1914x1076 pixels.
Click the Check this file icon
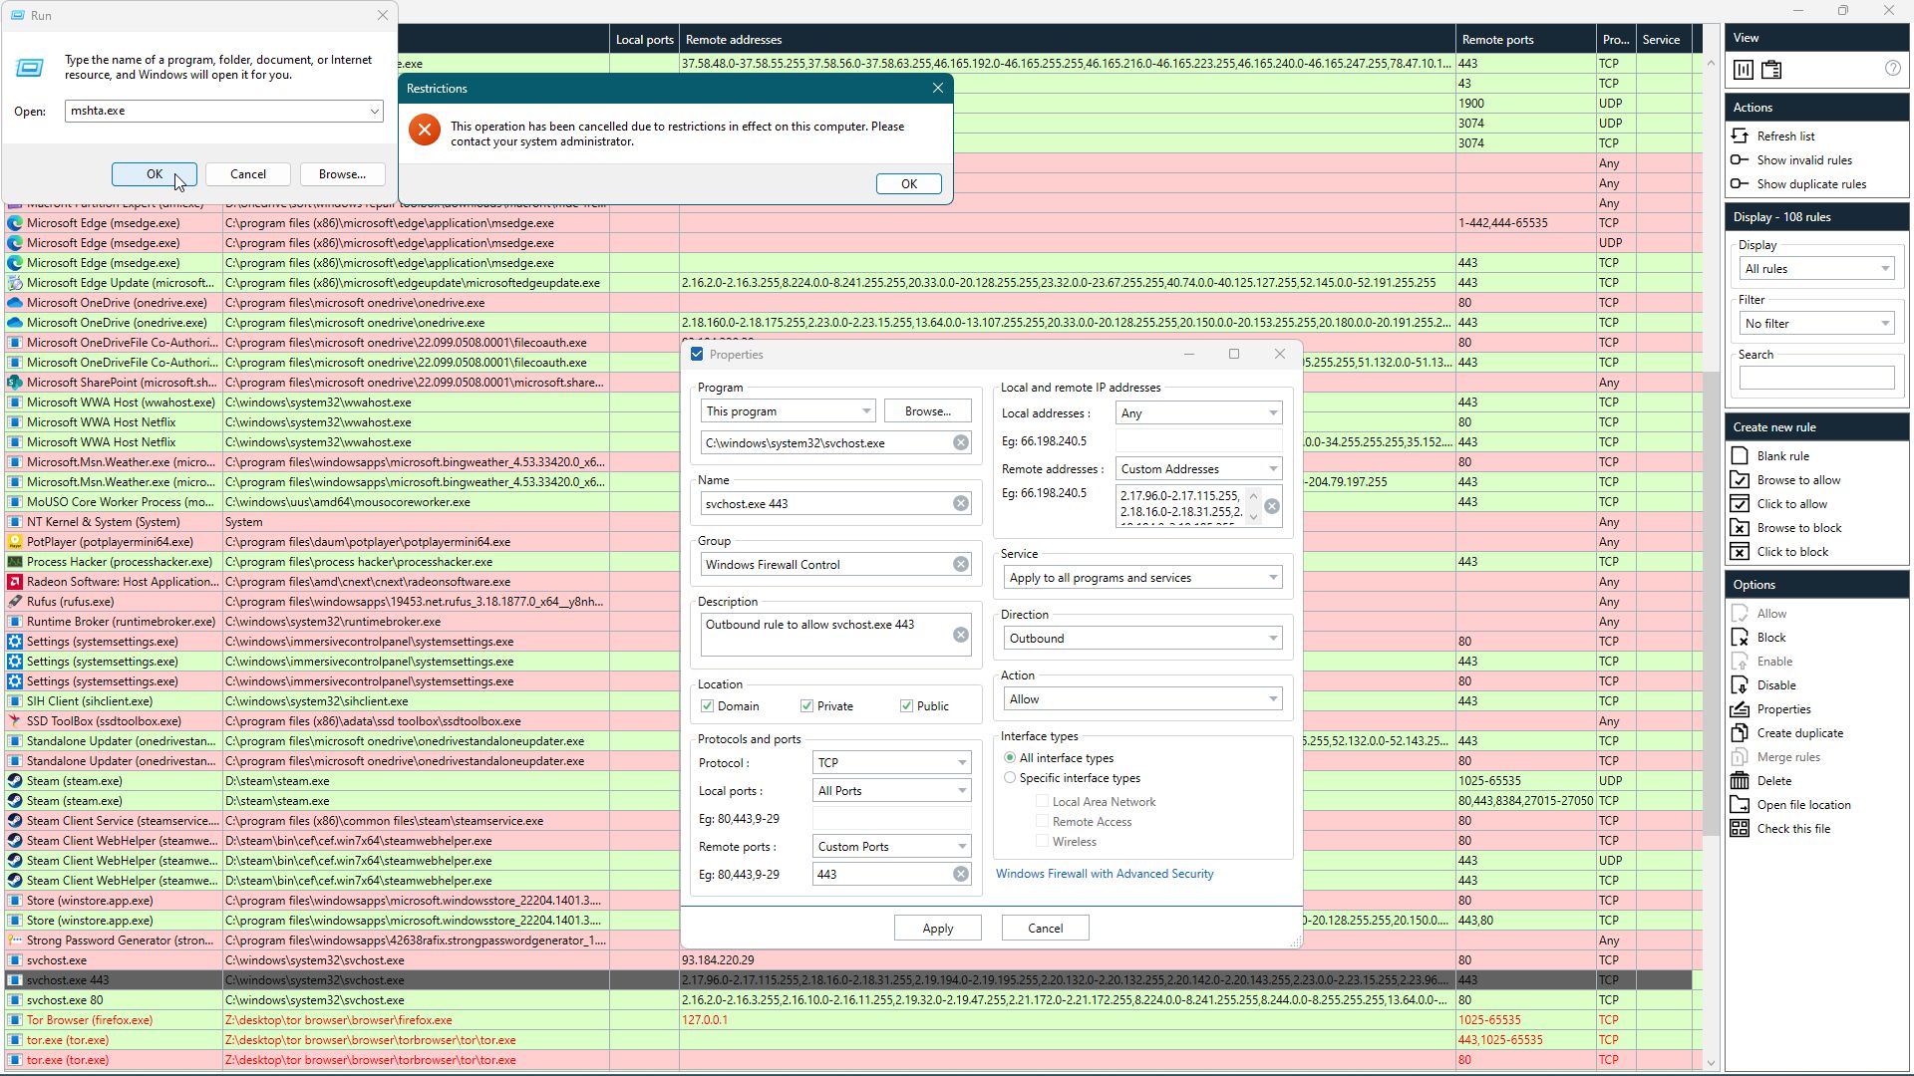click(x=1740, y=828)
